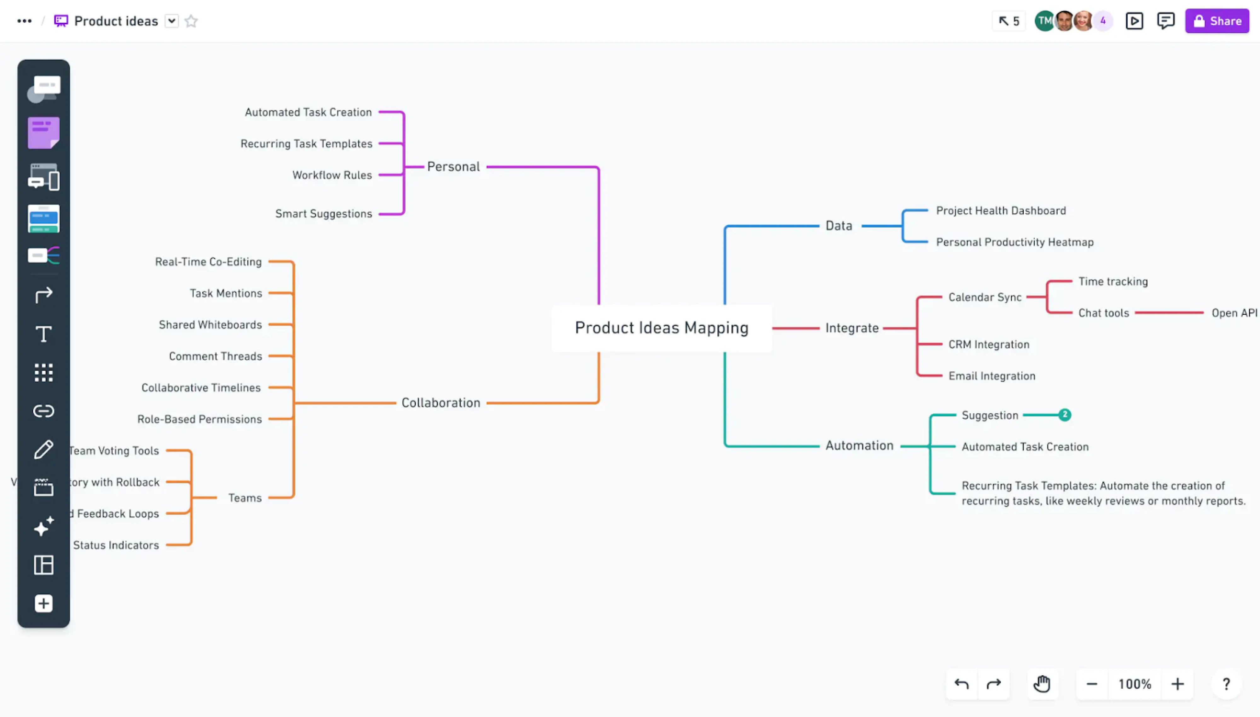Open the Product ideas title dropdown
This screenshot has width=1260, height=717.
click(171, 21)
